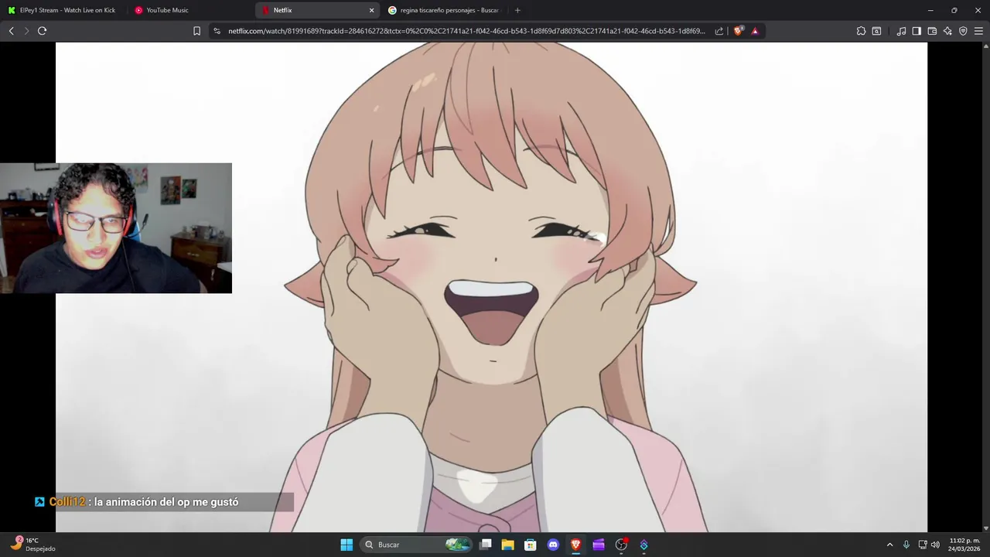This screenshot has width=990, height=557.
Task: Click the browser forward arrow
Action: tap(26, 31)
